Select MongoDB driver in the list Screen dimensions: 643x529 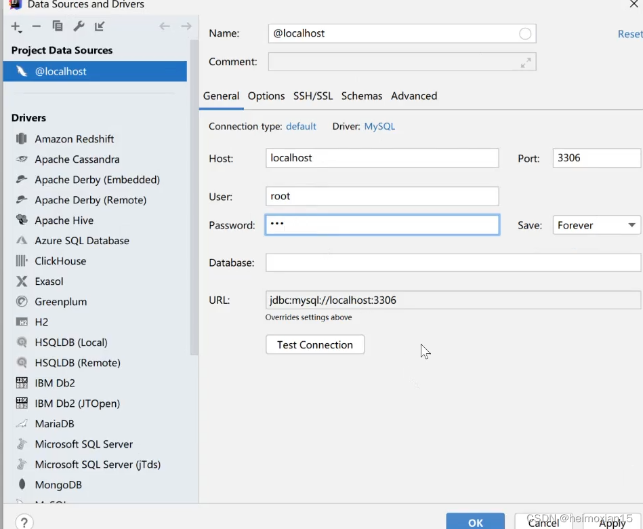coord(58,485)
